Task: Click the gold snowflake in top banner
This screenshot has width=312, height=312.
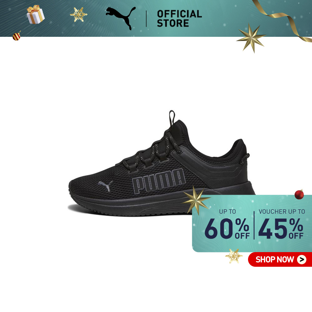Action: point(79,15)
